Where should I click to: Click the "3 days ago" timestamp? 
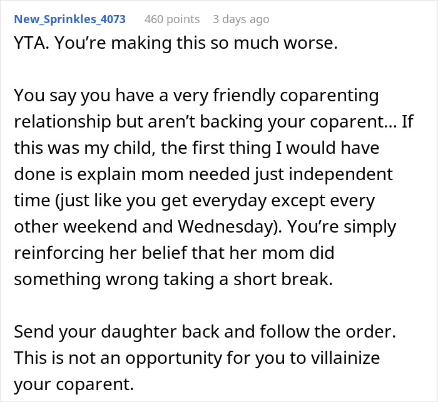click(x=241, y=19)
